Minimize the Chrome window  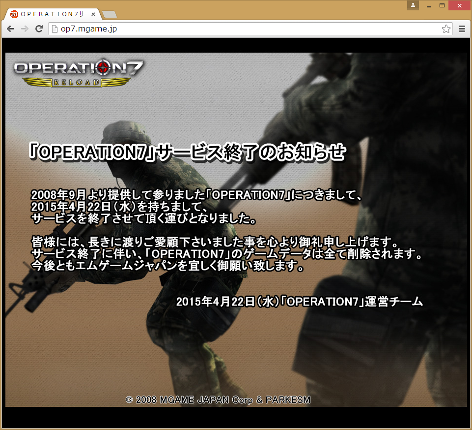pyautogui.click(x=429, y=5)
